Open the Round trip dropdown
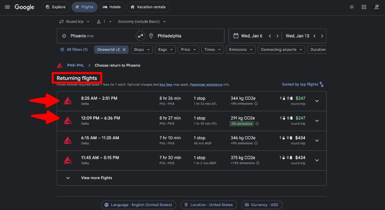The image size is (385, 210). [x=74, y=21]
